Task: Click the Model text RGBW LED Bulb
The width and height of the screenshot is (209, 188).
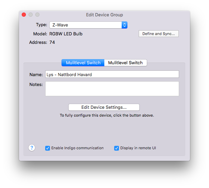Action: click(x=66, y=34)
